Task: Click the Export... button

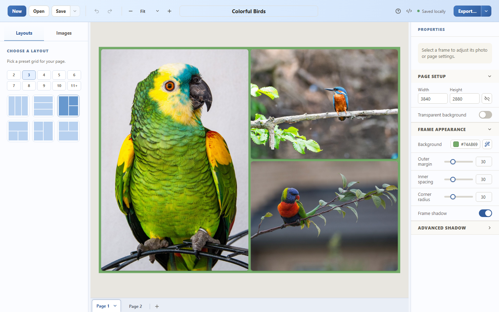Action: [x=467, y=11]
